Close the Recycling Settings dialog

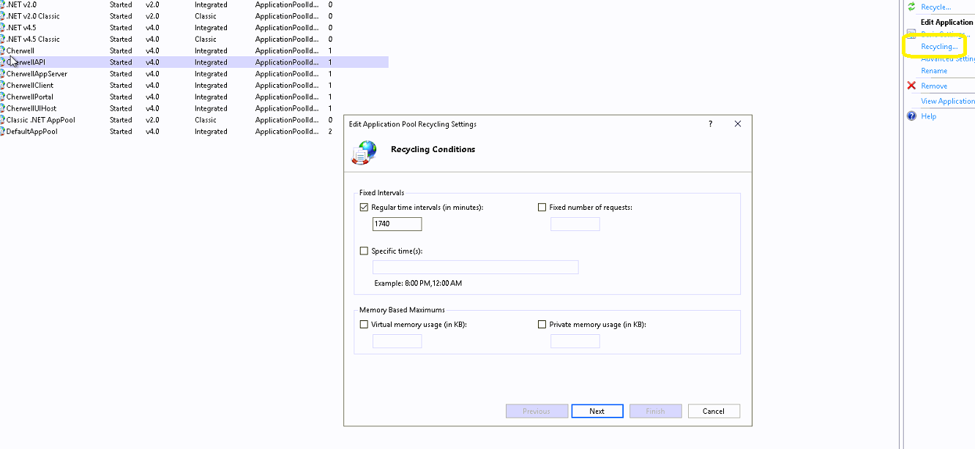pos(738,124)
